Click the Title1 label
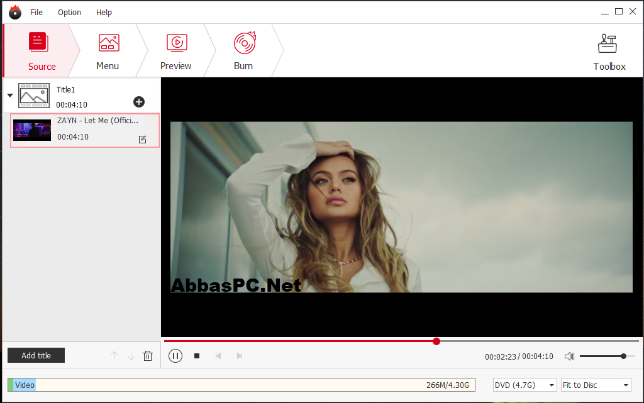644x403 pixels. [65, 89]
